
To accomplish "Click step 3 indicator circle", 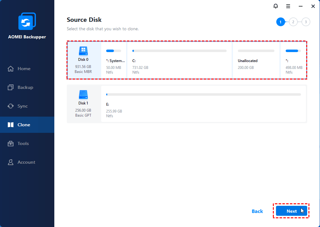I will click(306, 22).
